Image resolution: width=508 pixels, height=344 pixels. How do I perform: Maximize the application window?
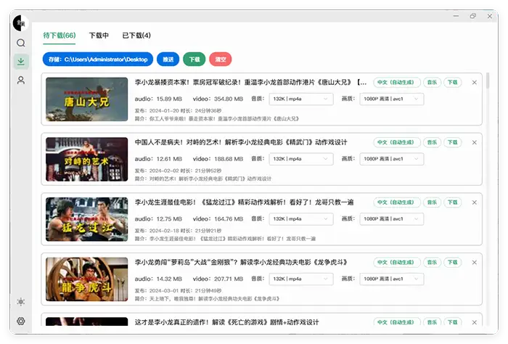click(x=473, y=16)
